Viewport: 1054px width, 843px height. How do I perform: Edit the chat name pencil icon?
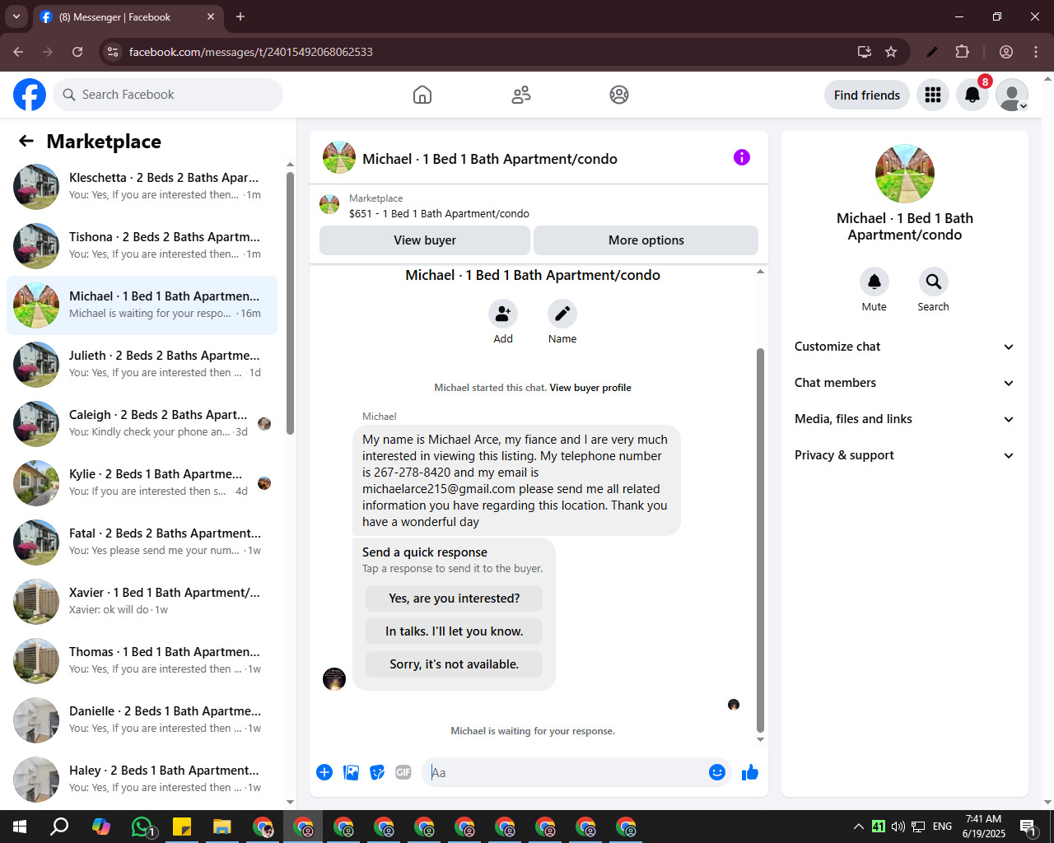pyautogui.click(x=562, y=314)
